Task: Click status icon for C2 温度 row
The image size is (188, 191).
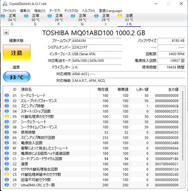Action: [x=7, y=164]
